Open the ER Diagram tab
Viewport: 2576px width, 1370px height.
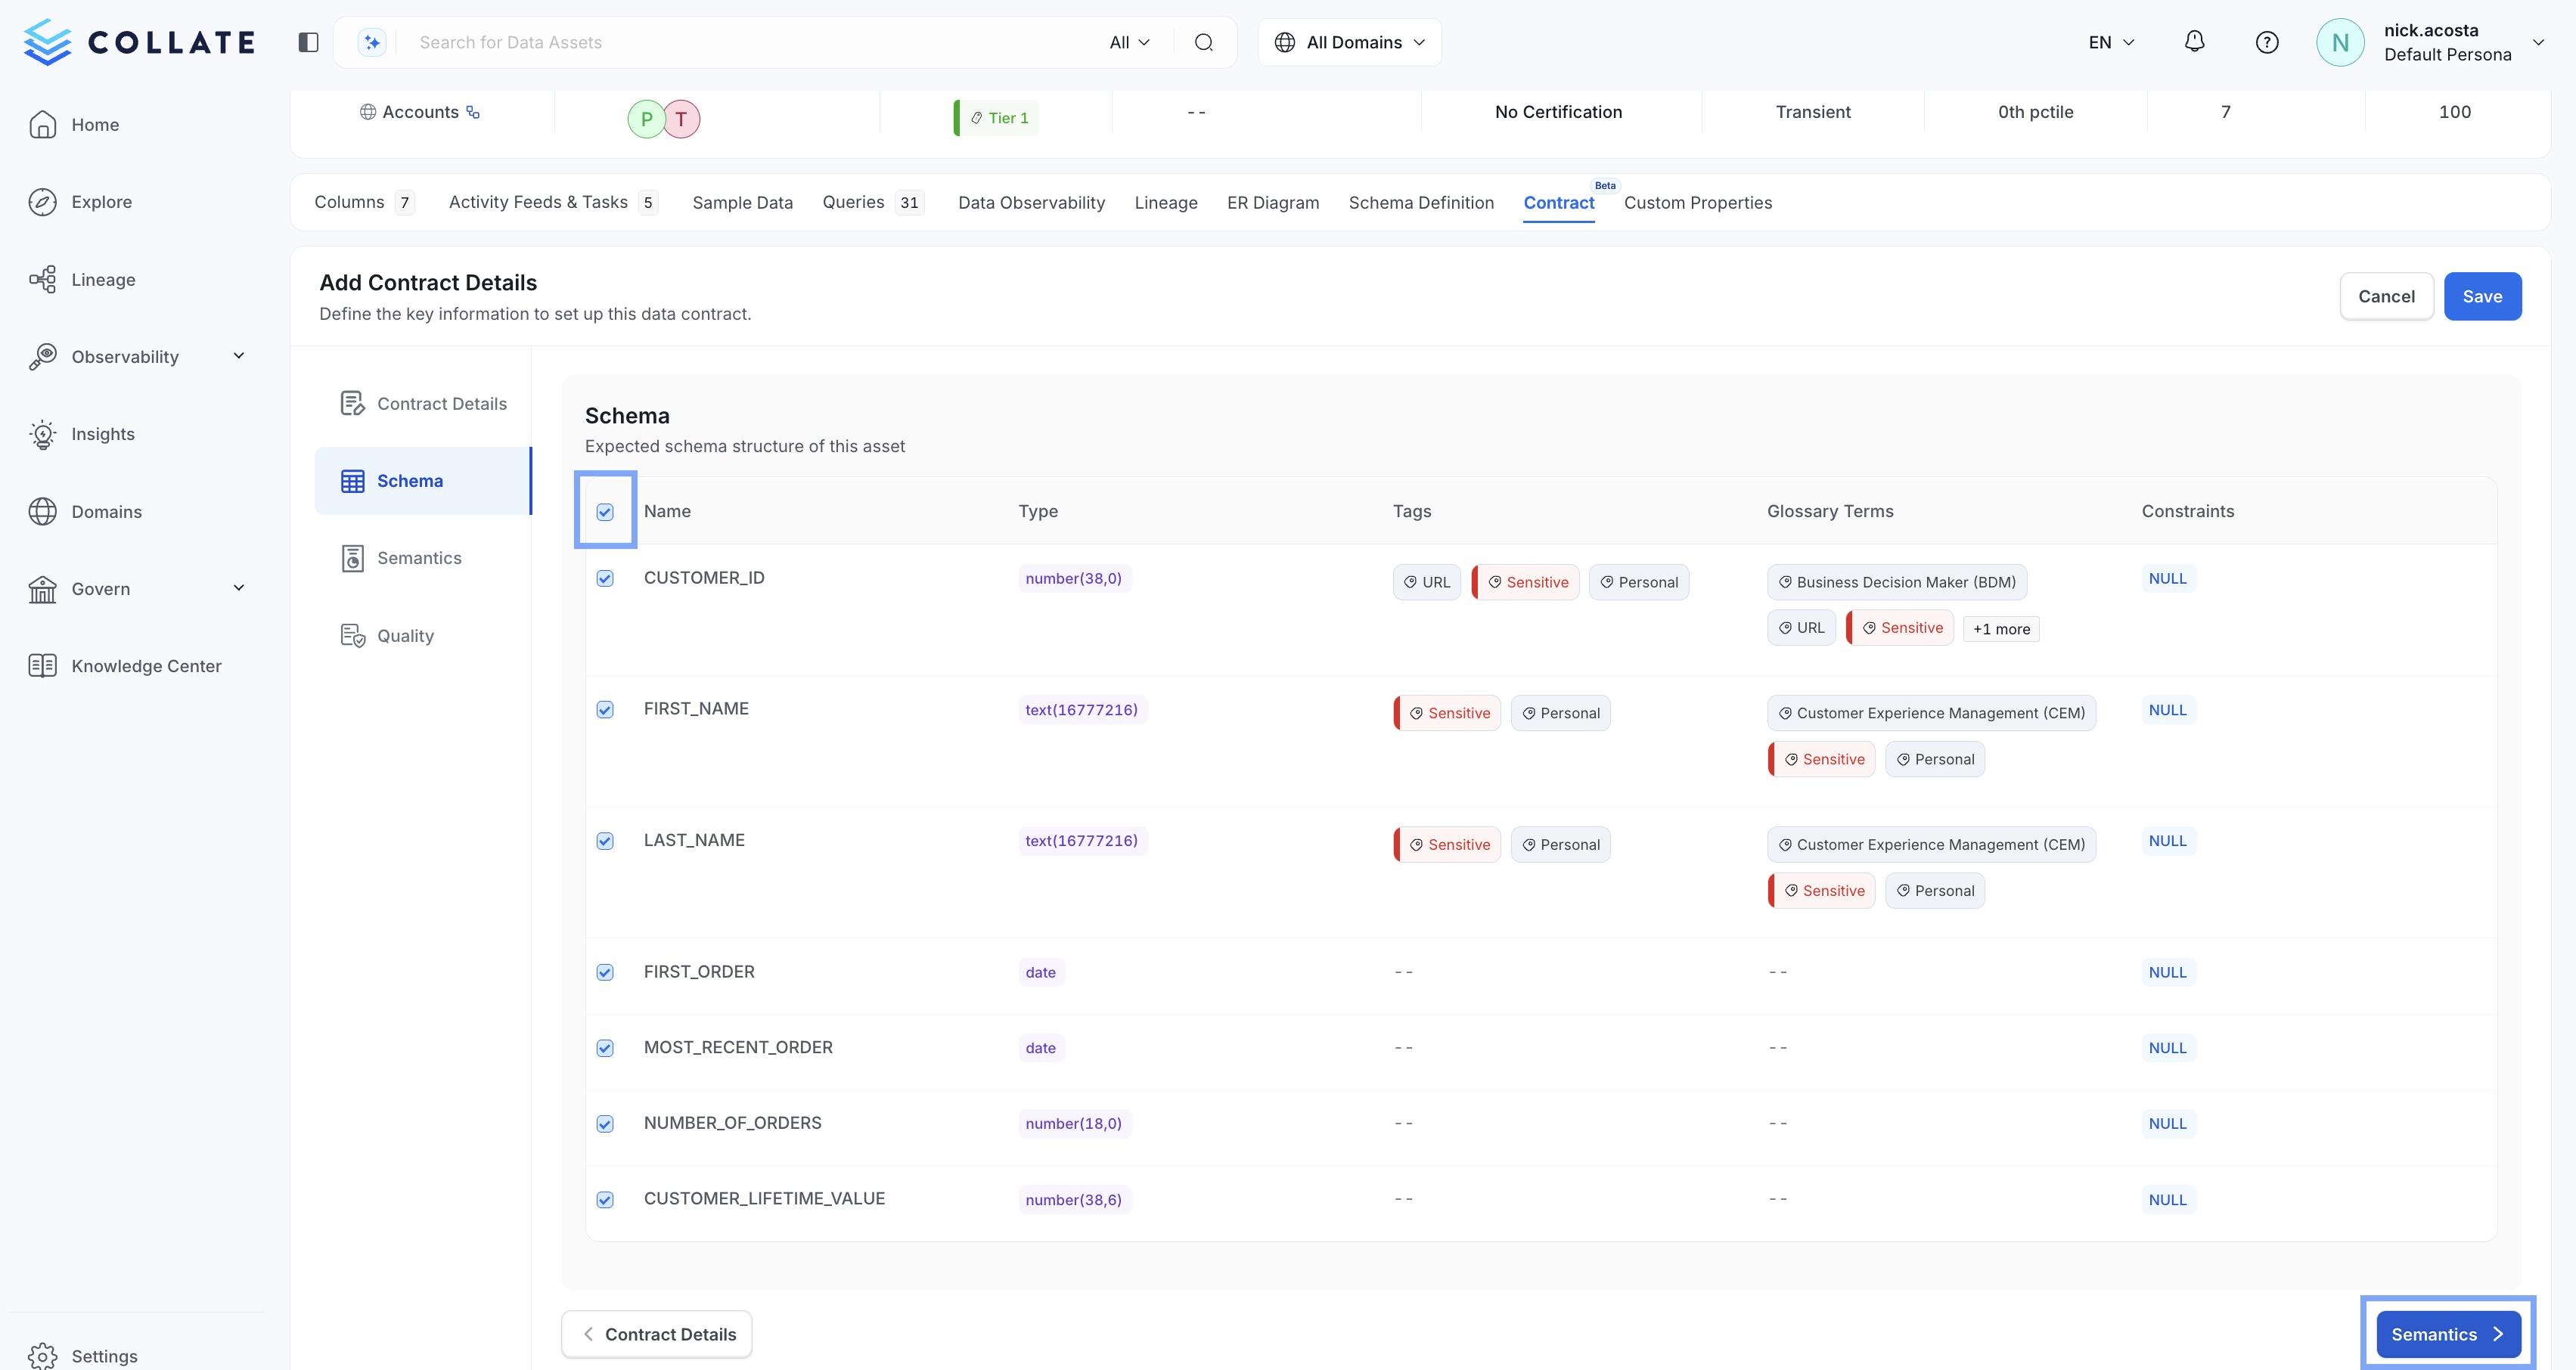click(x=1272, y=202)
